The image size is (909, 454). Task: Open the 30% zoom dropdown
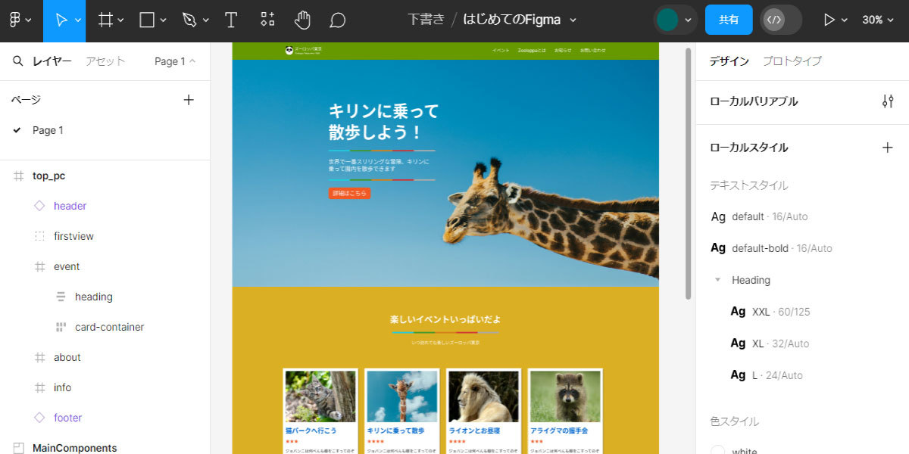point(877,20)
